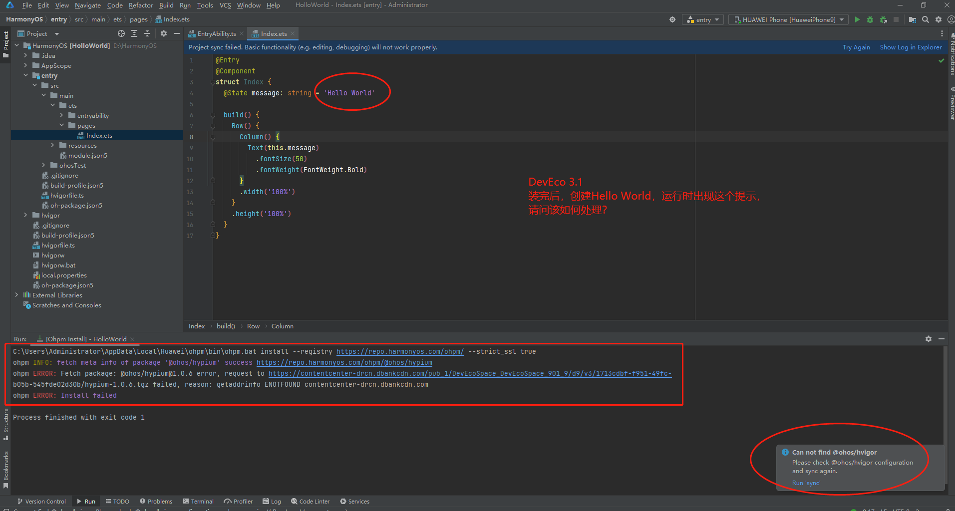
Task: Select Index.ets in project tree
Action: [99, 135]
